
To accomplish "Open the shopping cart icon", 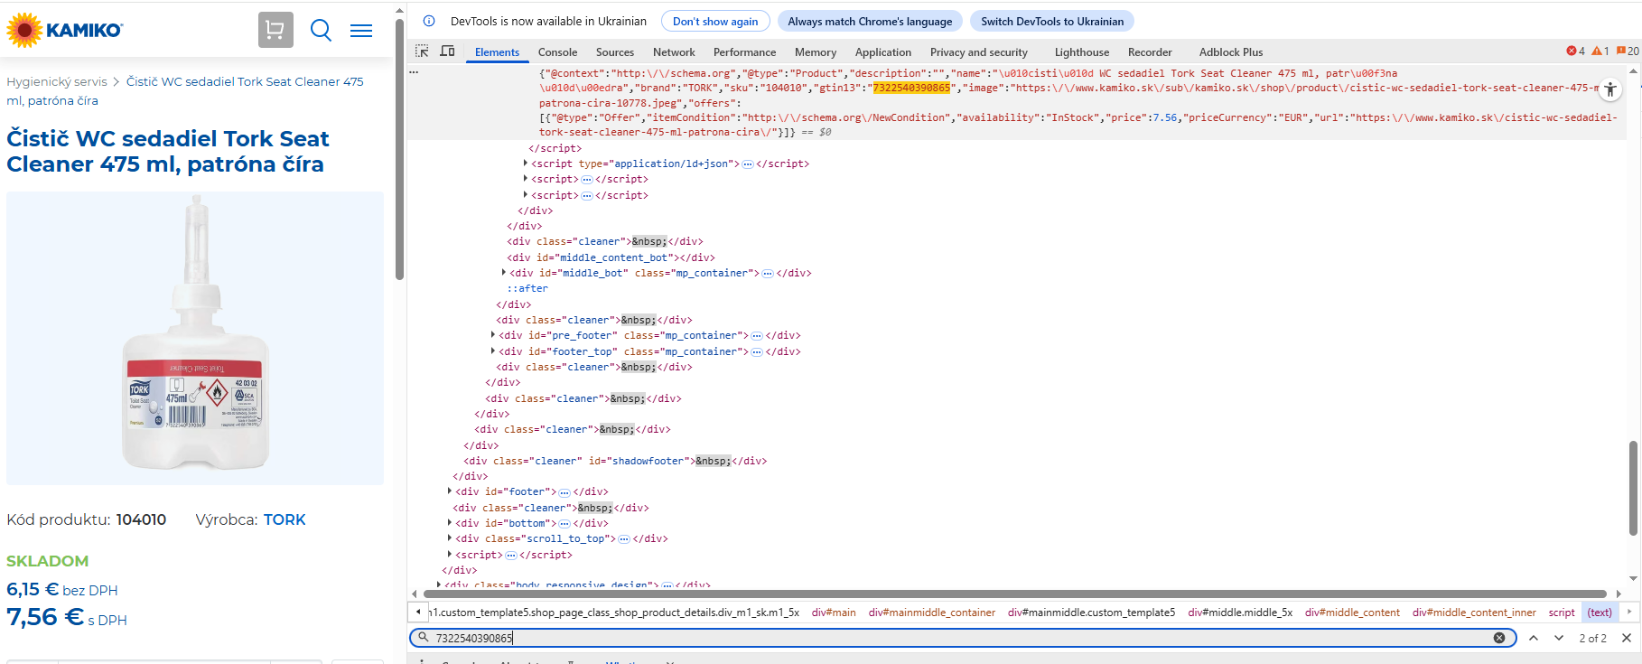I will click(275, 30).
